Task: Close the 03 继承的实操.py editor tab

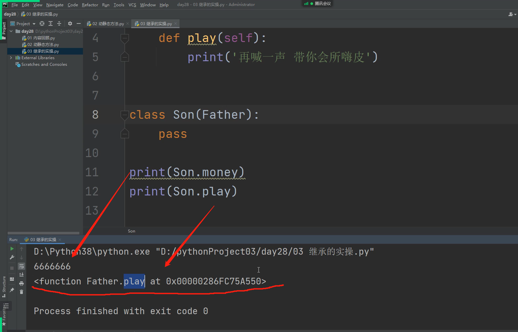Action: click(176, 23)
